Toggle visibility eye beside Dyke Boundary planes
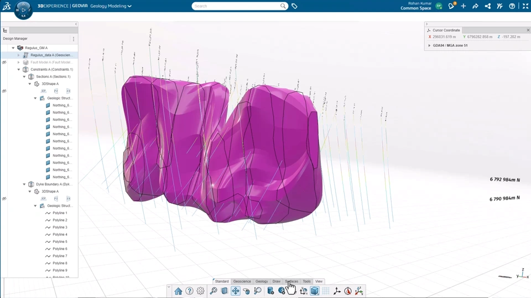Image resolution: width=531 pixels, height=298 pixels. pos(4,199)
